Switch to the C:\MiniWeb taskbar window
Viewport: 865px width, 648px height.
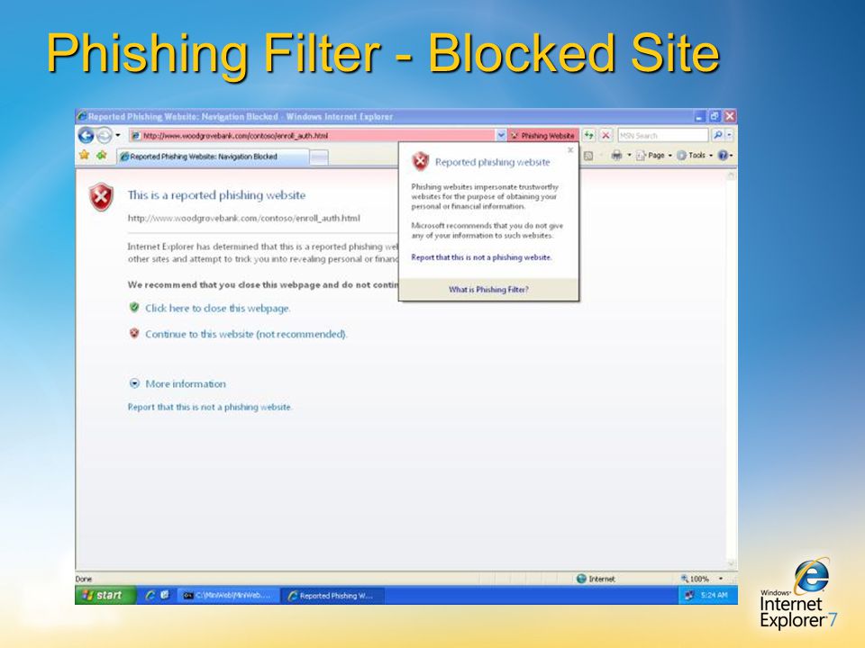(228, 596)
